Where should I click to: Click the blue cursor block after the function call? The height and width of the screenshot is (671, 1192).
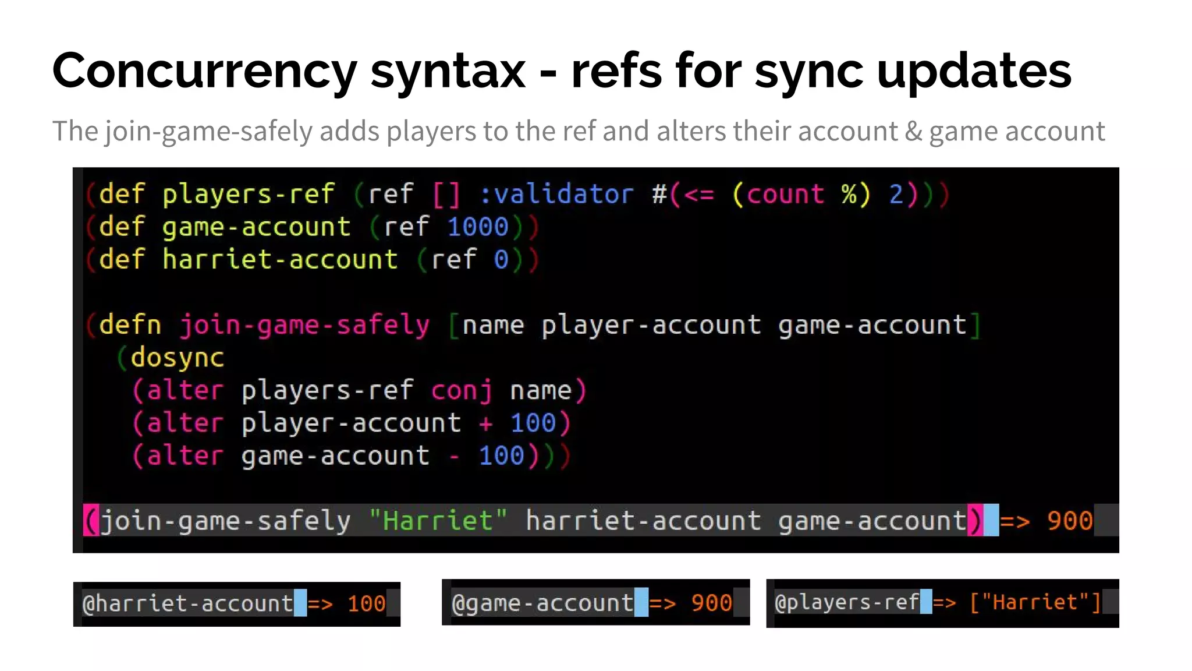click(x=991, y=520)
